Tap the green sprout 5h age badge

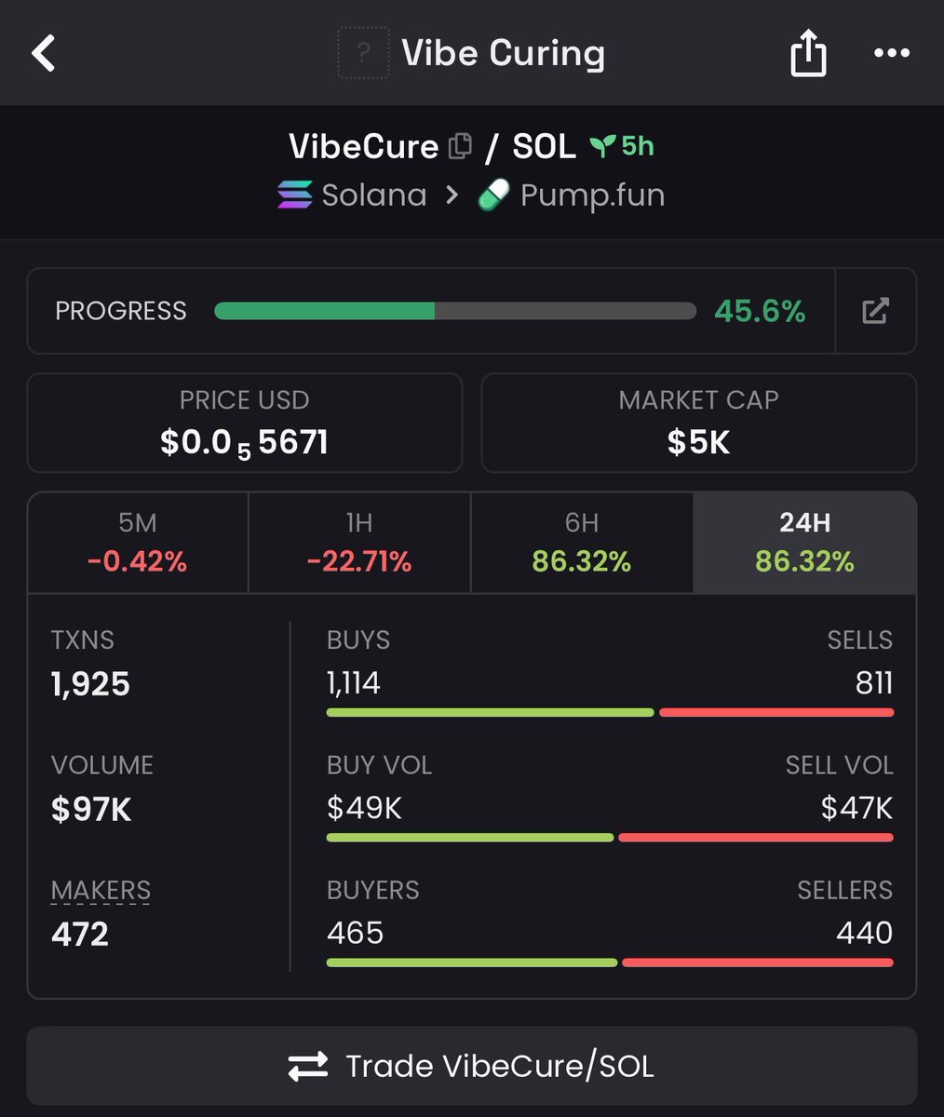click(x=623, y=146)
